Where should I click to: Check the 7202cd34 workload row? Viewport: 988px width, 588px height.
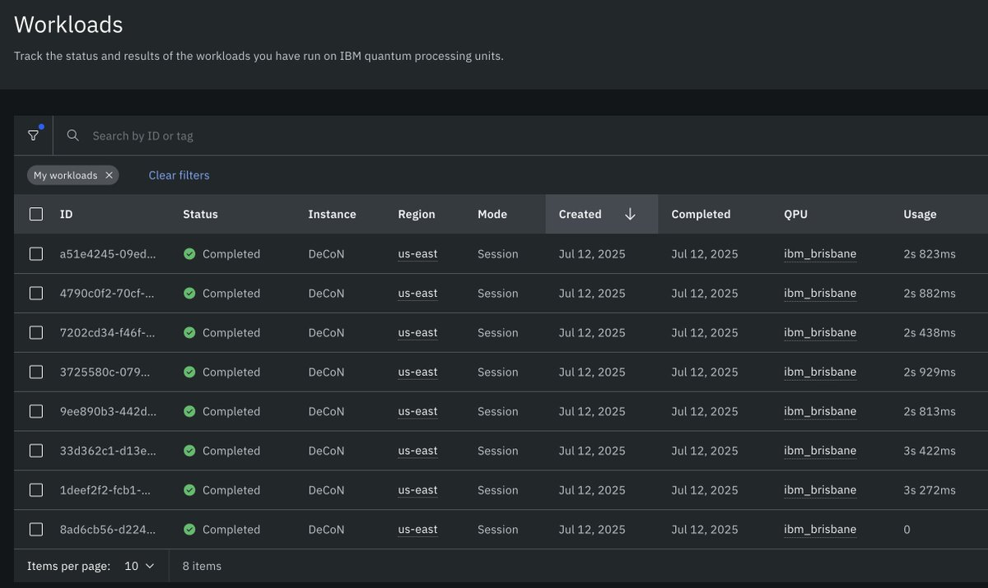click(x=36, y=333)
